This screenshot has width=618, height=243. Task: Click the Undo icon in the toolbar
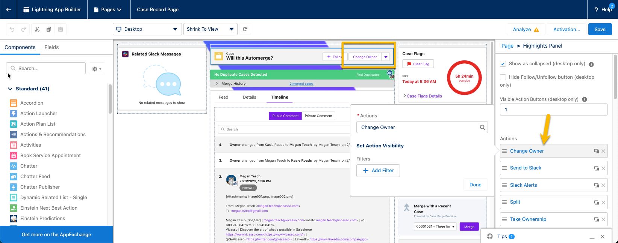[12, 29]
